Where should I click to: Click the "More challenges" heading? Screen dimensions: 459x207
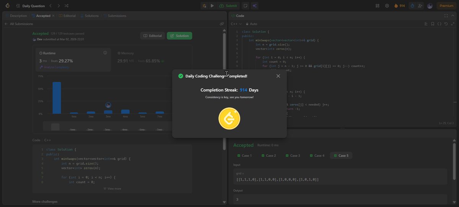(45, 201)
